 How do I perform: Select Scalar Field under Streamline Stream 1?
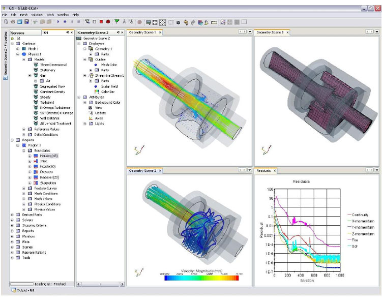(x=109, y=86)
